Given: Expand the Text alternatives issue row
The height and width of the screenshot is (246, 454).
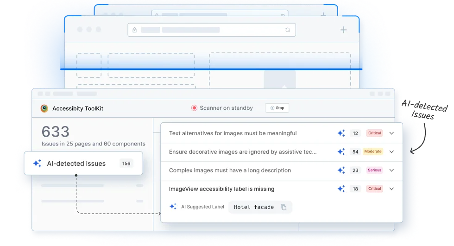Looking at the screenshot, I should click(391, 133).
